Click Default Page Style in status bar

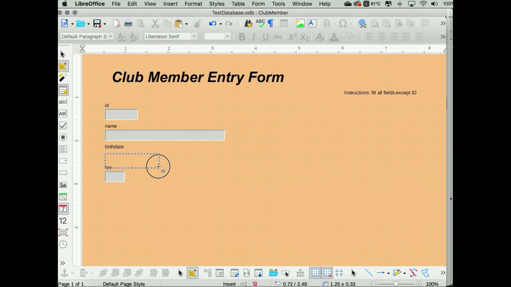pos(124,284)
